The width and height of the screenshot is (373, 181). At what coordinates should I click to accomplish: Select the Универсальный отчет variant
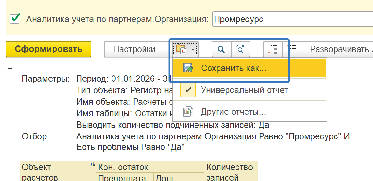(x=250, y=90)
